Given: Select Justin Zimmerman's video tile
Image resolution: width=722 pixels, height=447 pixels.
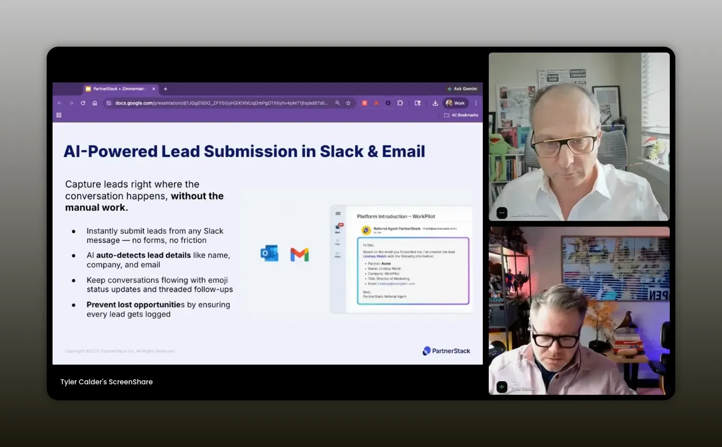Looking at the screenshot, I should (x=579, y=137).
